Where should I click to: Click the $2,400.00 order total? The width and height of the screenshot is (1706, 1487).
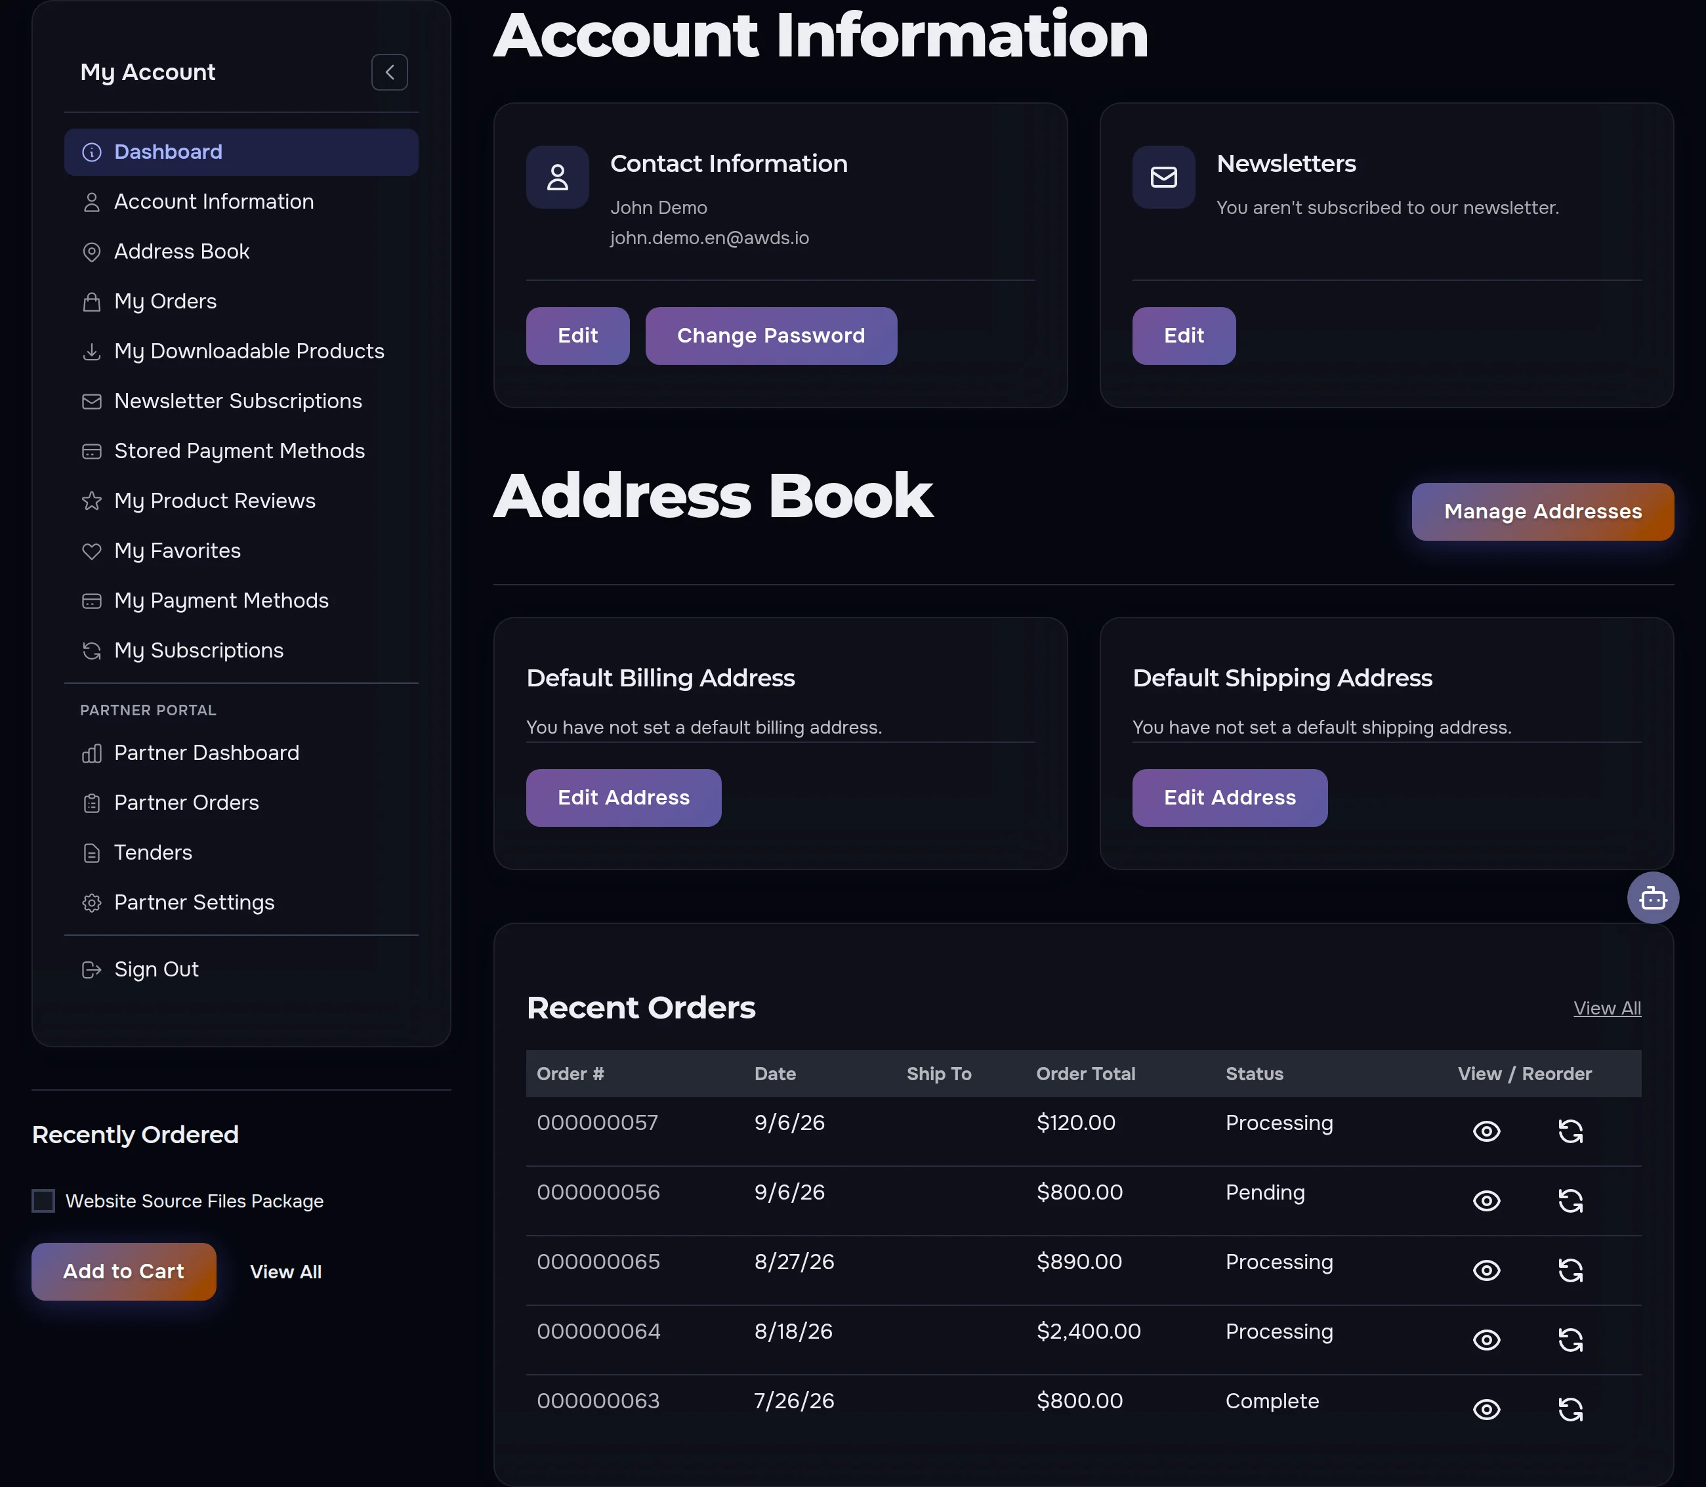1088,1332
